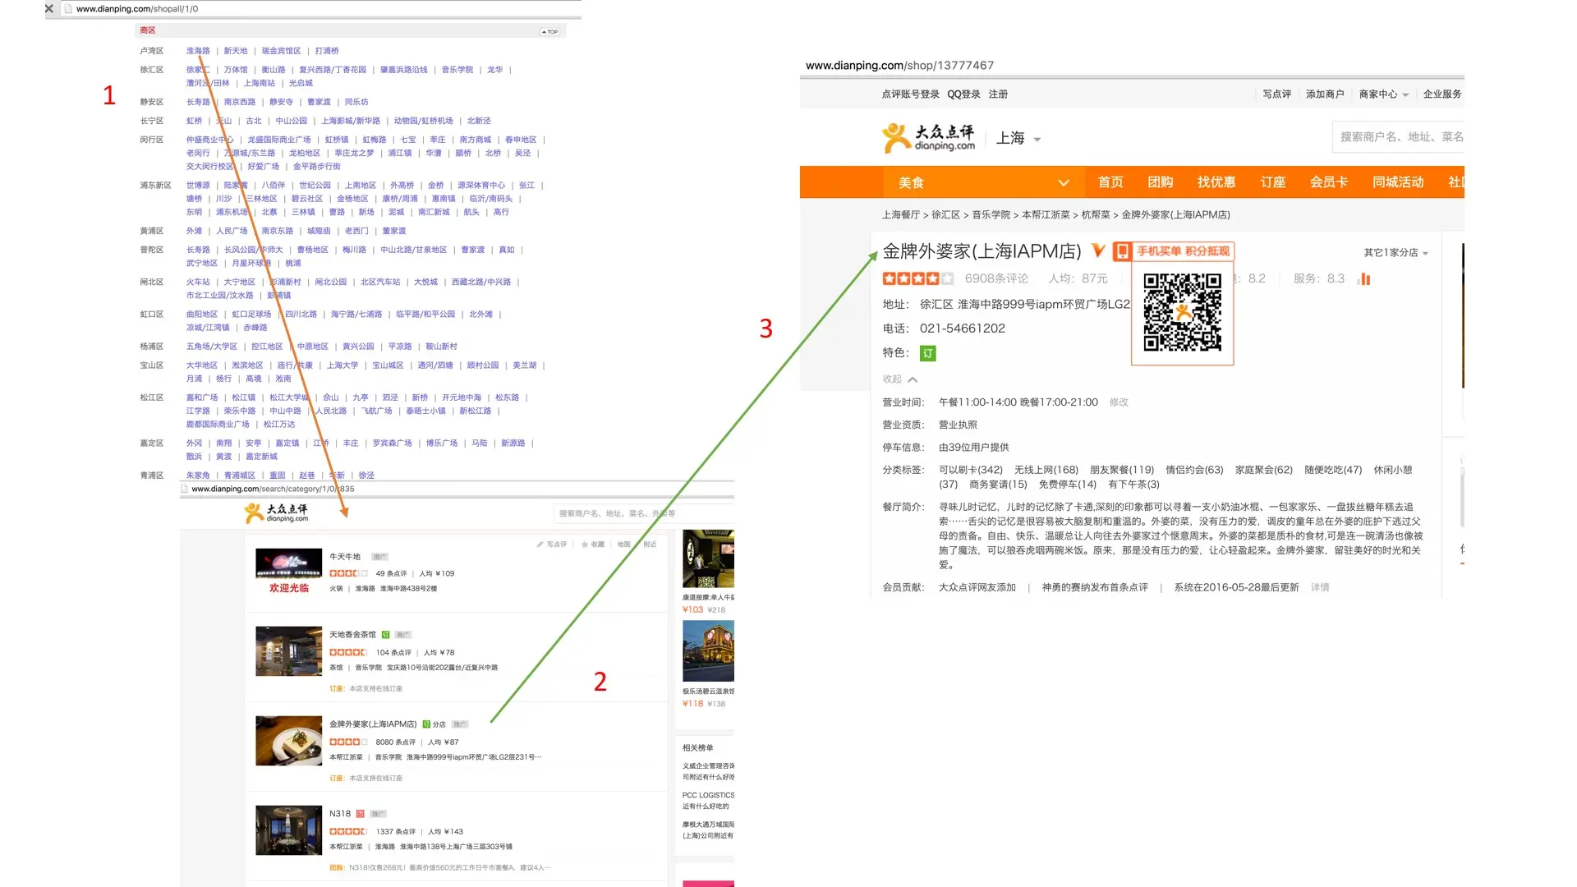Viewport: 1577px width, 887px height.
Task: Click the pencil 写点评 icon in search results
Action: [x=540, y=545]
